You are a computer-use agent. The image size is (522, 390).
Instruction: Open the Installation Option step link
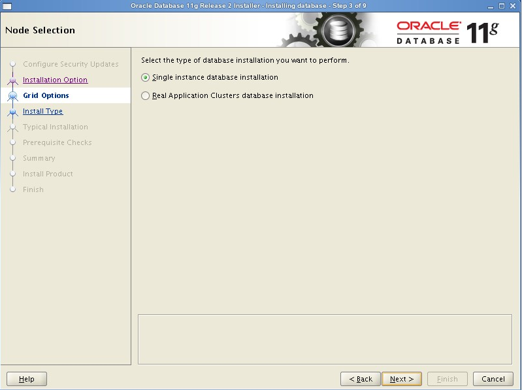[55, 80]
